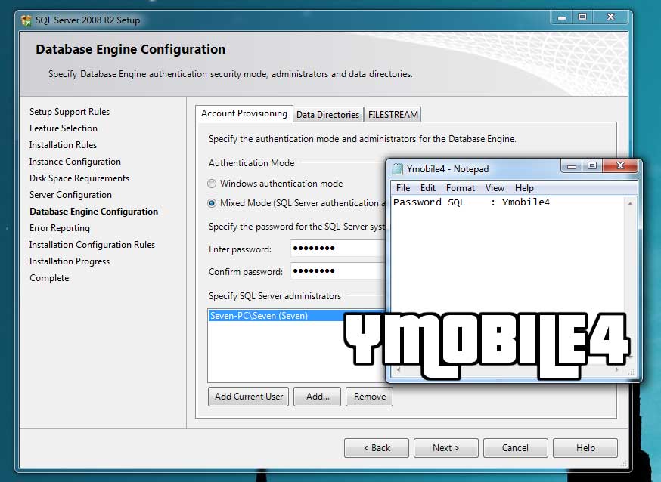The height and width of the screenshot is (482, 661).
Task: Select Windows authentication mode radio button
Action: coord(212,184)
